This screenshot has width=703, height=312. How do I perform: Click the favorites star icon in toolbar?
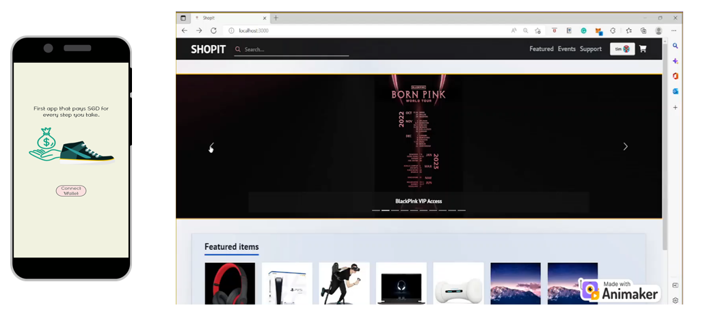click(628, 31)
